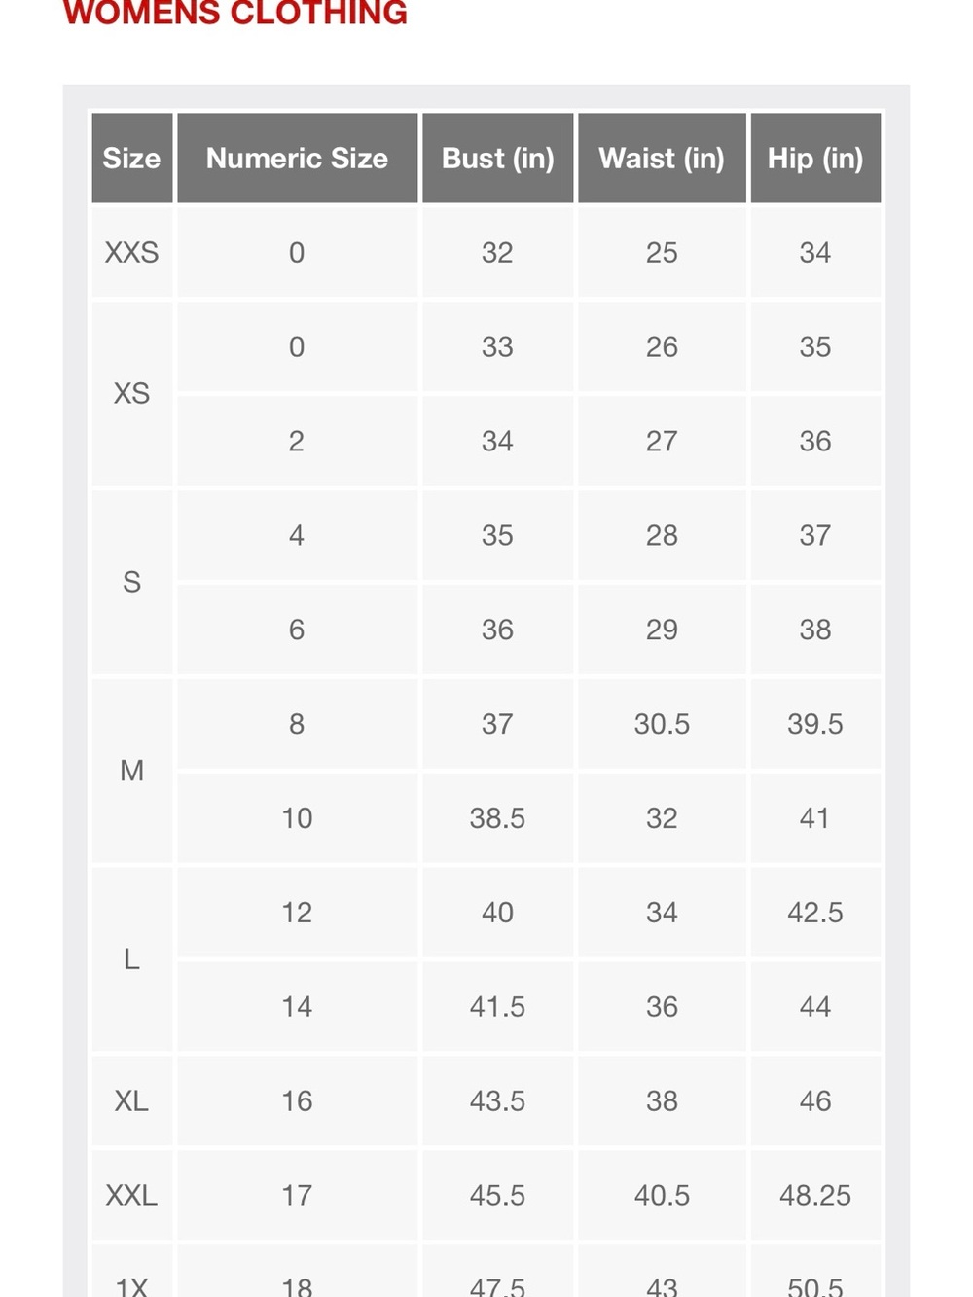
Task: Click the 43.5 bust measurement cell
Action: 497,1100
